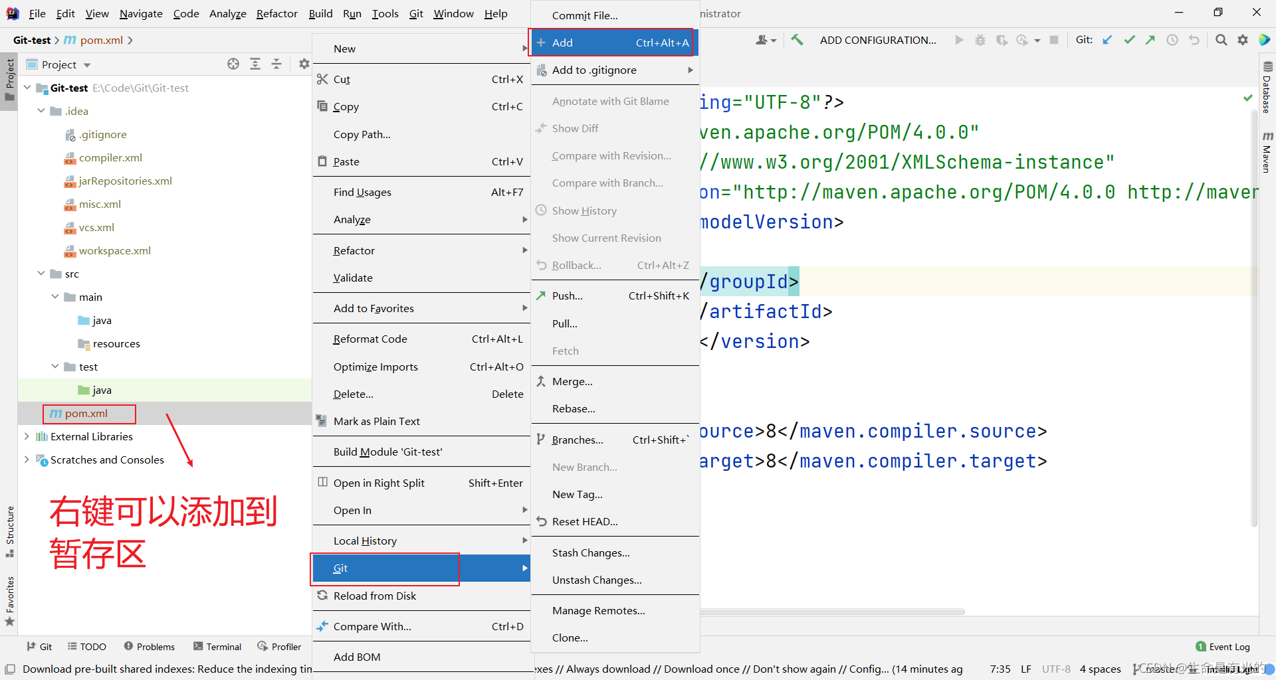Viewport: 1276px width, 680px height.
Task: Choose Push... in Git submenu
Action: click(x=615, y=296)
